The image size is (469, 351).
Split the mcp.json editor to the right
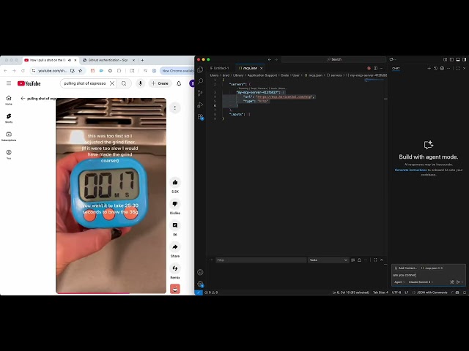pyautogui.click(x=375, y=68)
